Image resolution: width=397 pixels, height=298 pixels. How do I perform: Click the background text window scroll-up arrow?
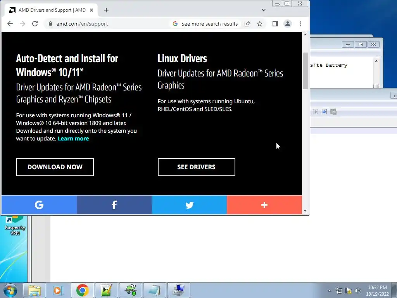tap(376, 61)
